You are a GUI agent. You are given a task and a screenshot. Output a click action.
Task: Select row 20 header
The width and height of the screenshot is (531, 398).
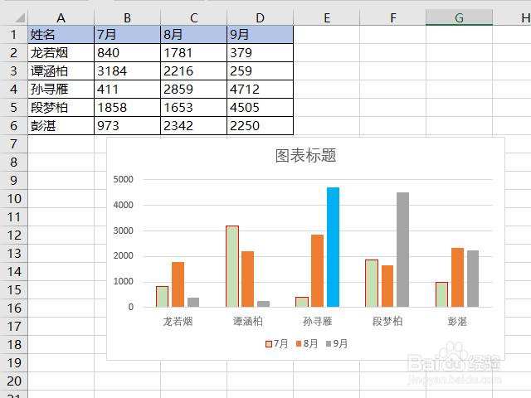click(x=13, y=381)
